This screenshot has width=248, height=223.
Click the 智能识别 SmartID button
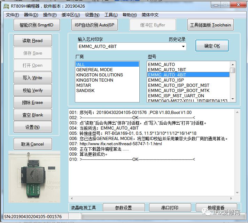[37, 25]
